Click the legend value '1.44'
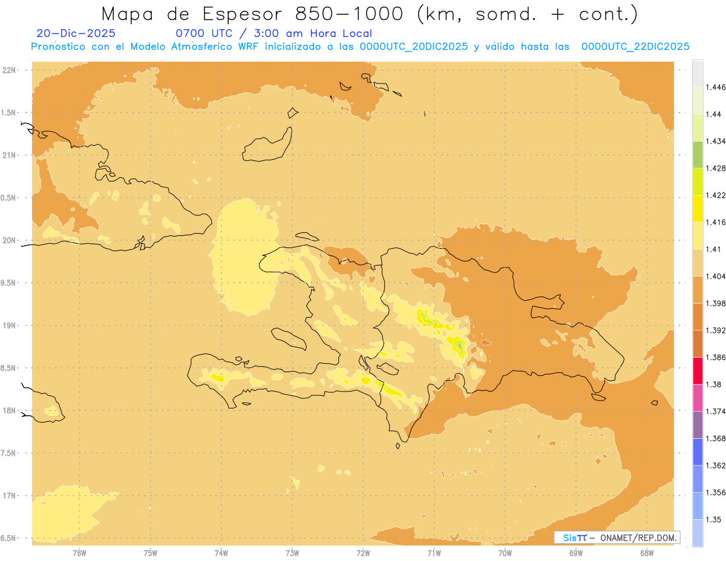 coord(713,114)
